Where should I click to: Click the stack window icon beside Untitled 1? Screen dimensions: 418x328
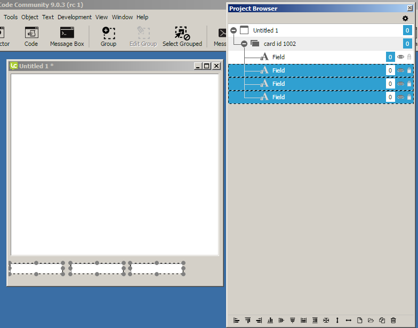point(244,30)
